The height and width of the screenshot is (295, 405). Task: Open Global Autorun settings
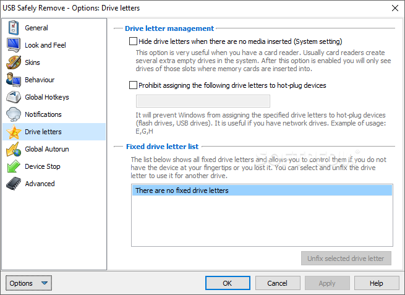click(54, 149)
